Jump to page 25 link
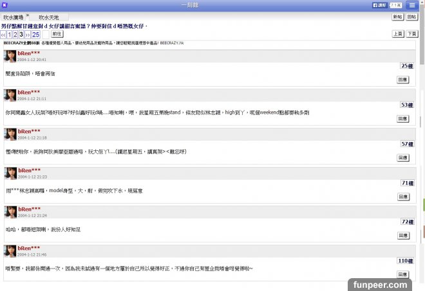The height and width of the screenshot is (291, 425). [x=36, y=34]
